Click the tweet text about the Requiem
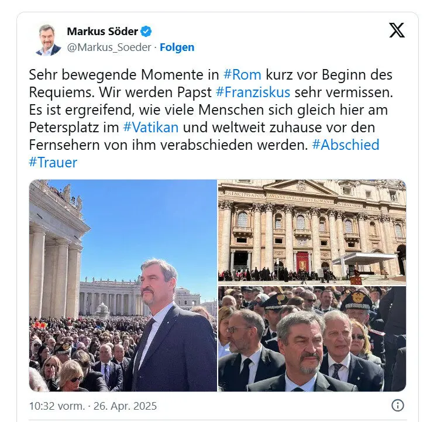 [211, 119]
